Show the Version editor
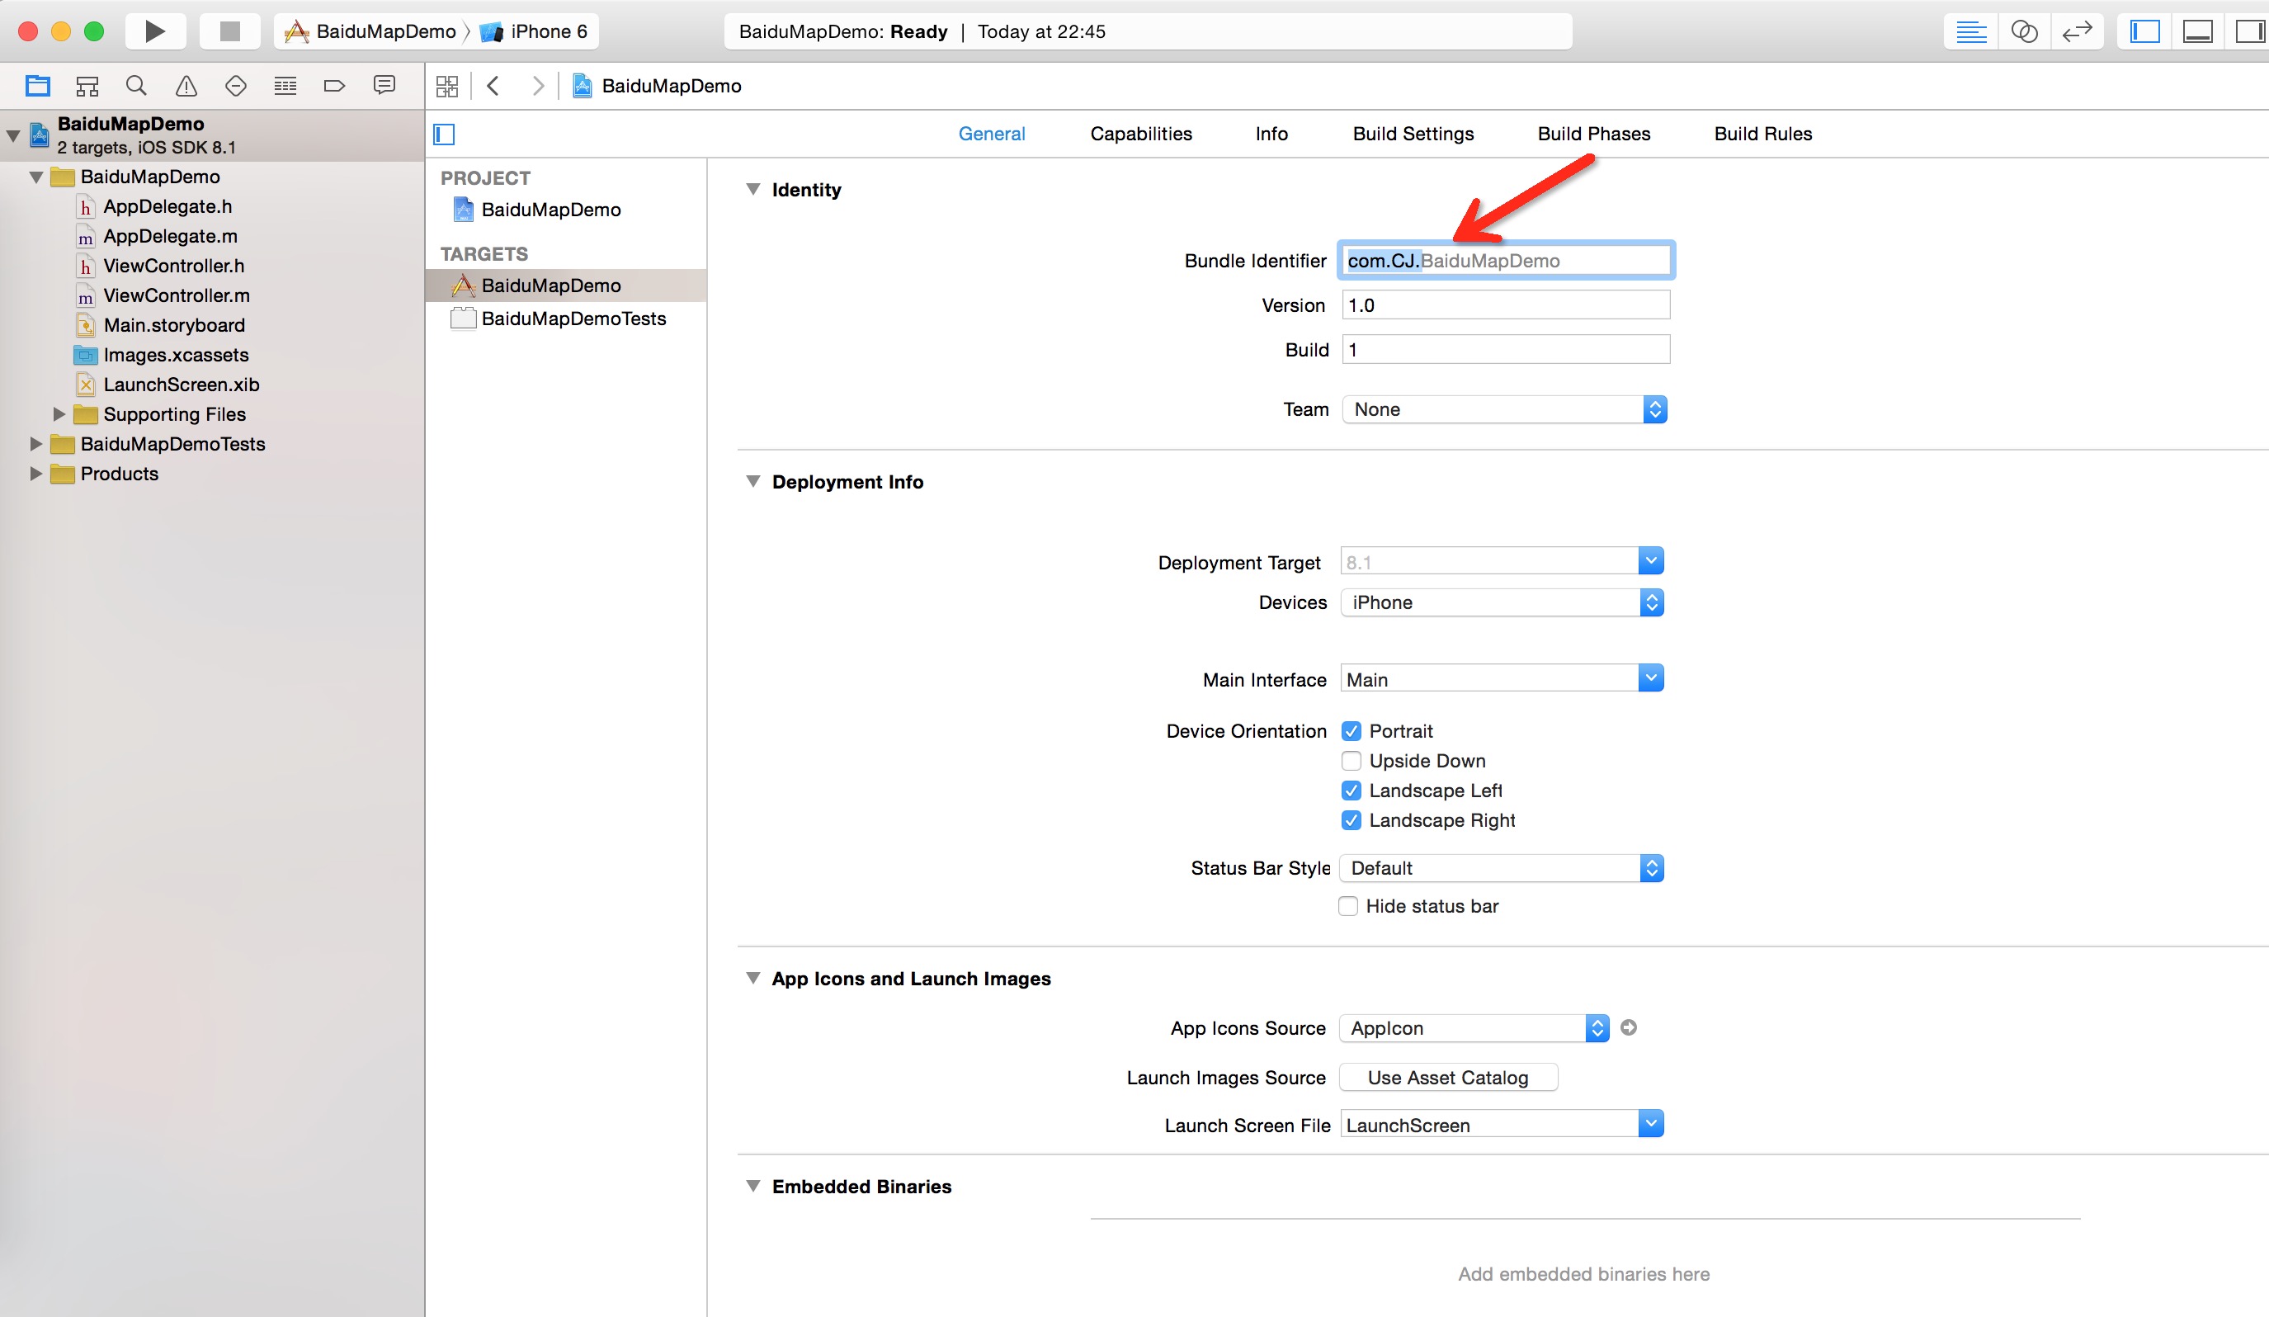Screen dimensions: 2269x1317 tap(2078, 31)
